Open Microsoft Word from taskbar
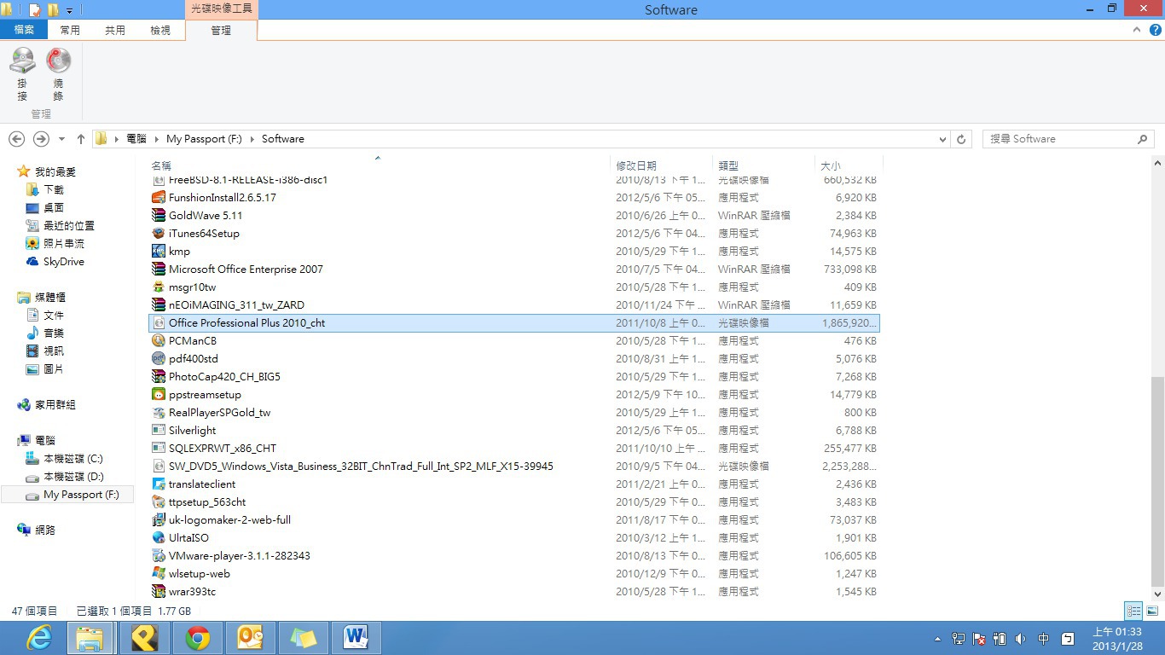 356,638
